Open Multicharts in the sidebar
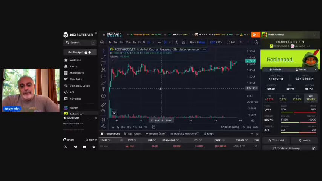The height and width of the screenshot is (181, 322). (77, 73)
